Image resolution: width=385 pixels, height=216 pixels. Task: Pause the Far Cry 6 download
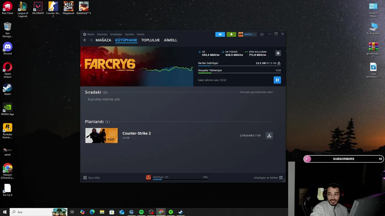pyautogui.click(x=277, y=80)
